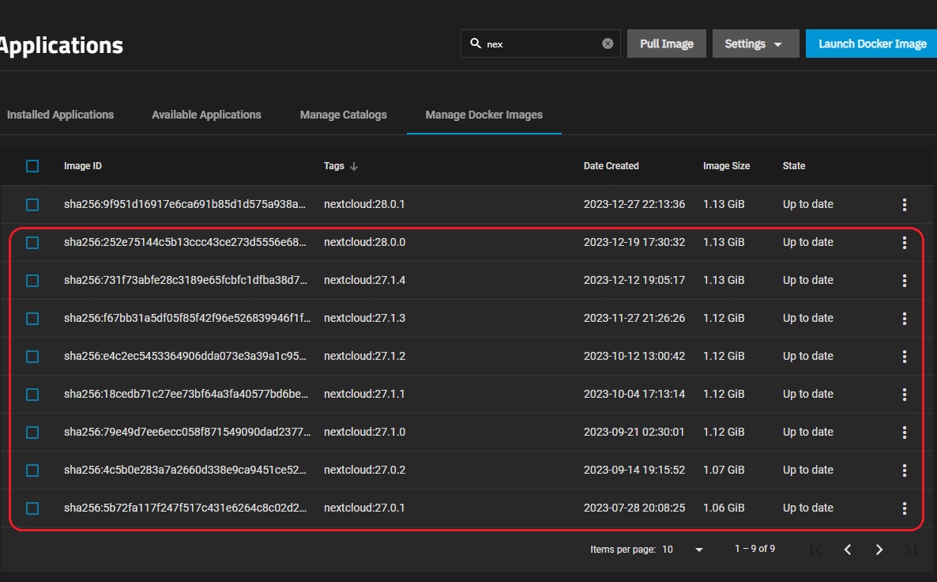The height and width of the screenshot is (582, 937).
Task: Go to the next page
Action: pos(879,549)
